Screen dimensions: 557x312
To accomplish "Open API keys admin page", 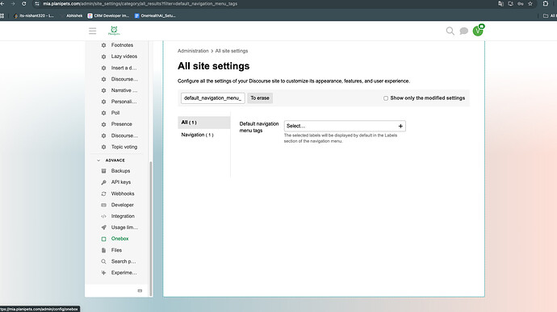I will pyautogui.click(x=121, y=182).
